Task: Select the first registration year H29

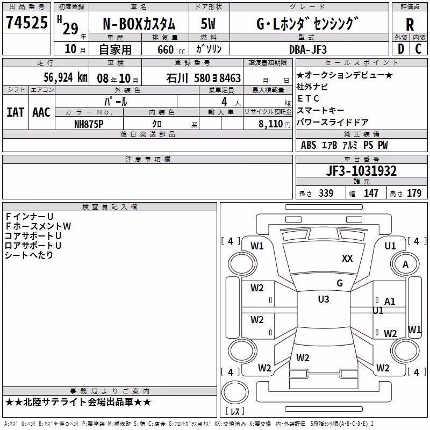Action: [x=68, y=25]
